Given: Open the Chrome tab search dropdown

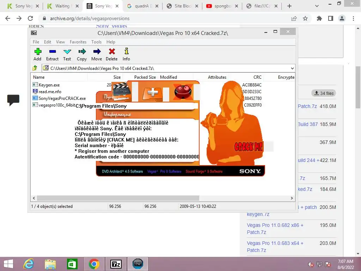Looking at the screenshot, I should (317, 6).
